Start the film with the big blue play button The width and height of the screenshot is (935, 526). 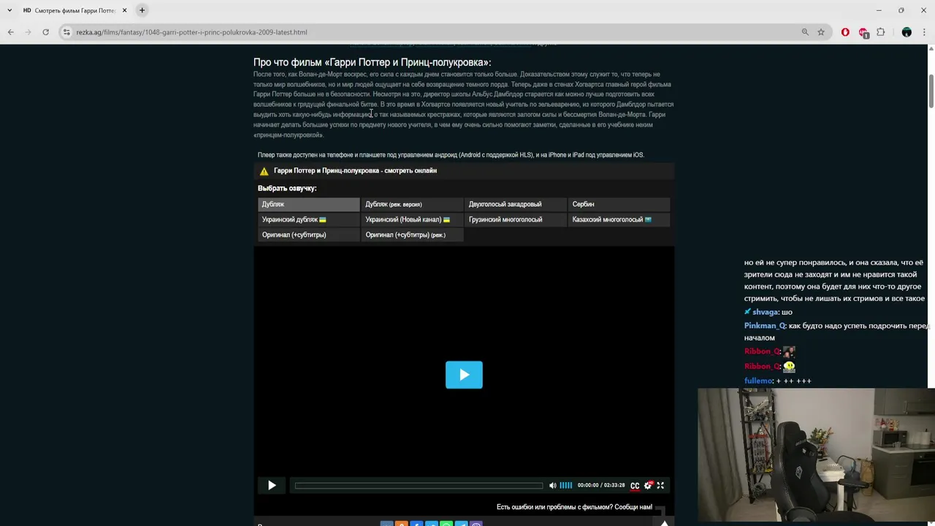coord(464,375)
